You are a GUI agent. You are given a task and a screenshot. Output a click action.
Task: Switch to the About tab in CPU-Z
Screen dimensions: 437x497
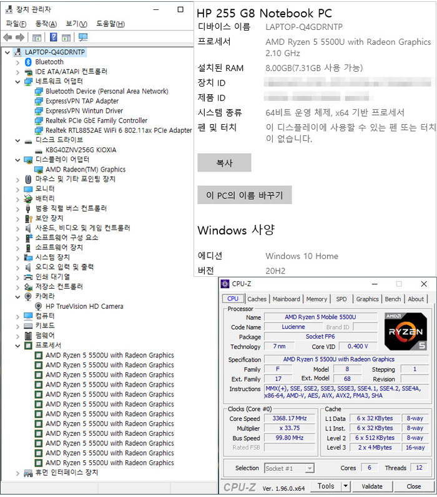pyautogui.click(x=416, y=299)
